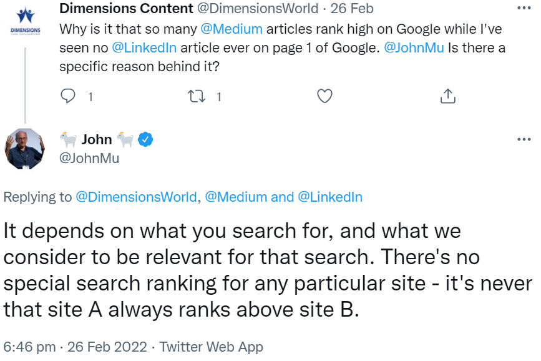This screenshot has width=541, height=361.
Task: Click the retweet icon showing 1 retweet
Action: (x=196, y=96)
